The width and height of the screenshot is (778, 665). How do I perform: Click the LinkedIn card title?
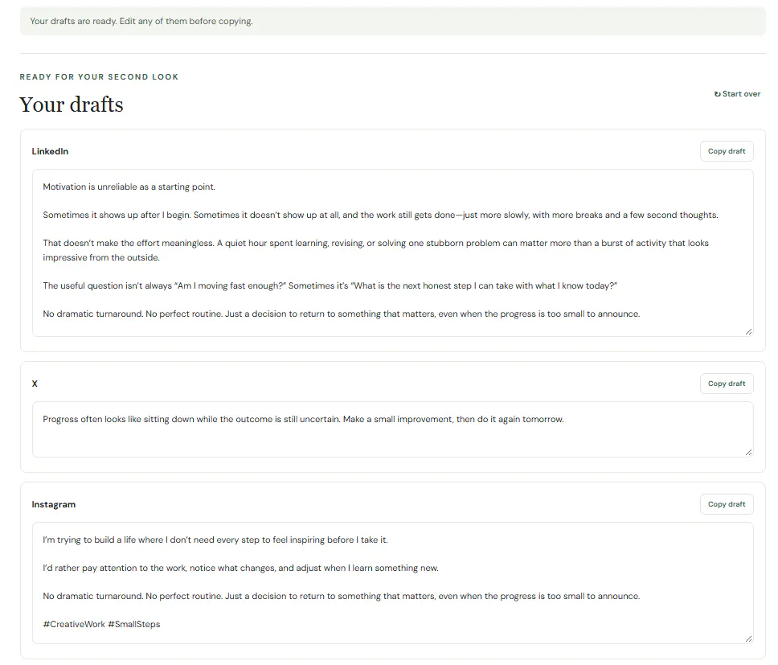50,151
